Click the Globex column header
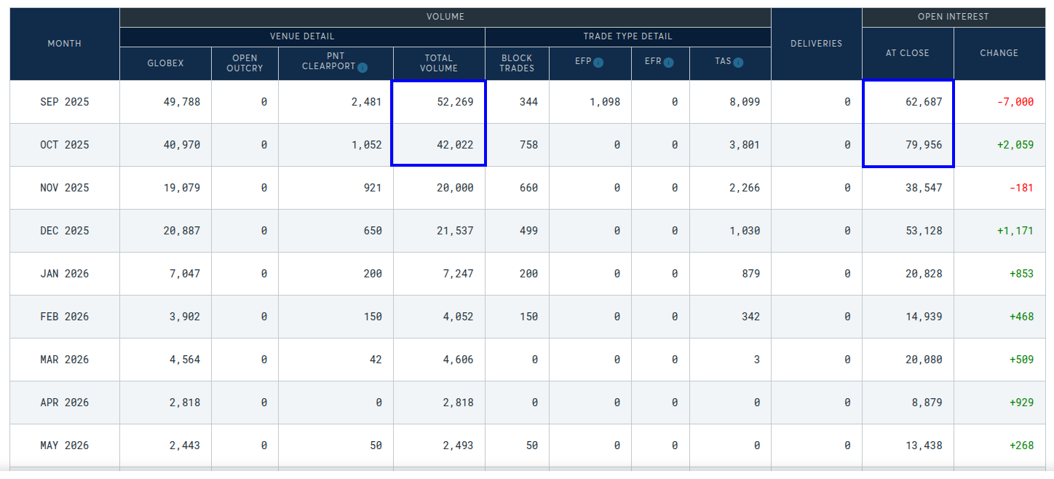This screenshot has width=1054, height=479. (x=165, y=63)
